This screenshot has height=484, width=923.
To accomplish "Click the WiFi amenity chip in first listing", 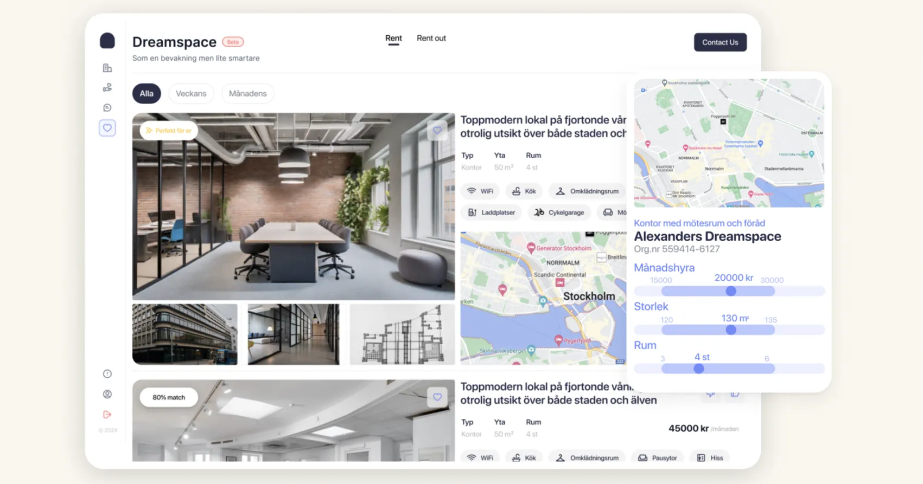I will 480,191.
